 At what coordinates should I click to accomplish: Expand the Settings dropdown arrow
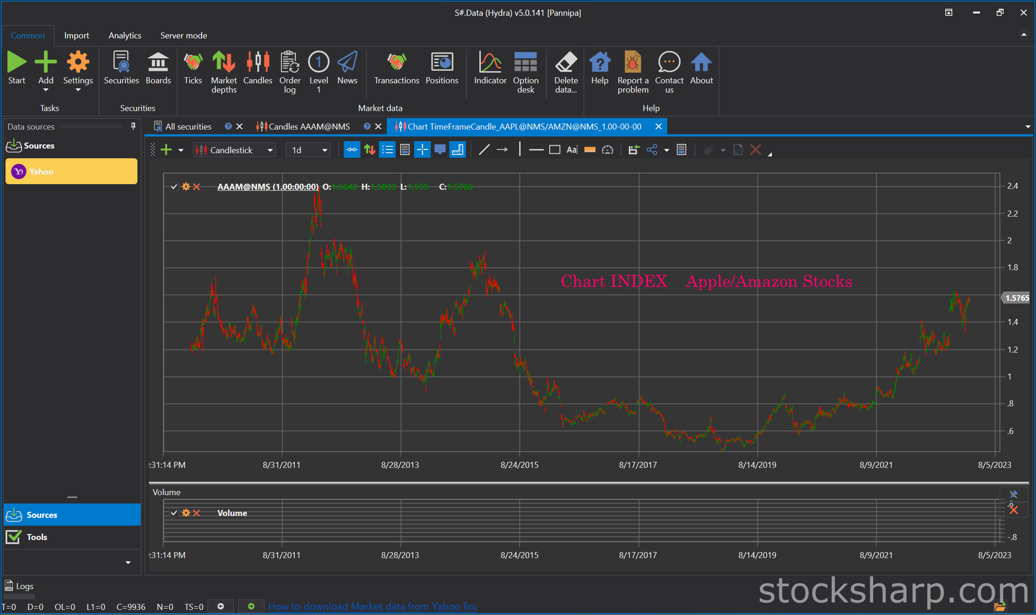78,90
